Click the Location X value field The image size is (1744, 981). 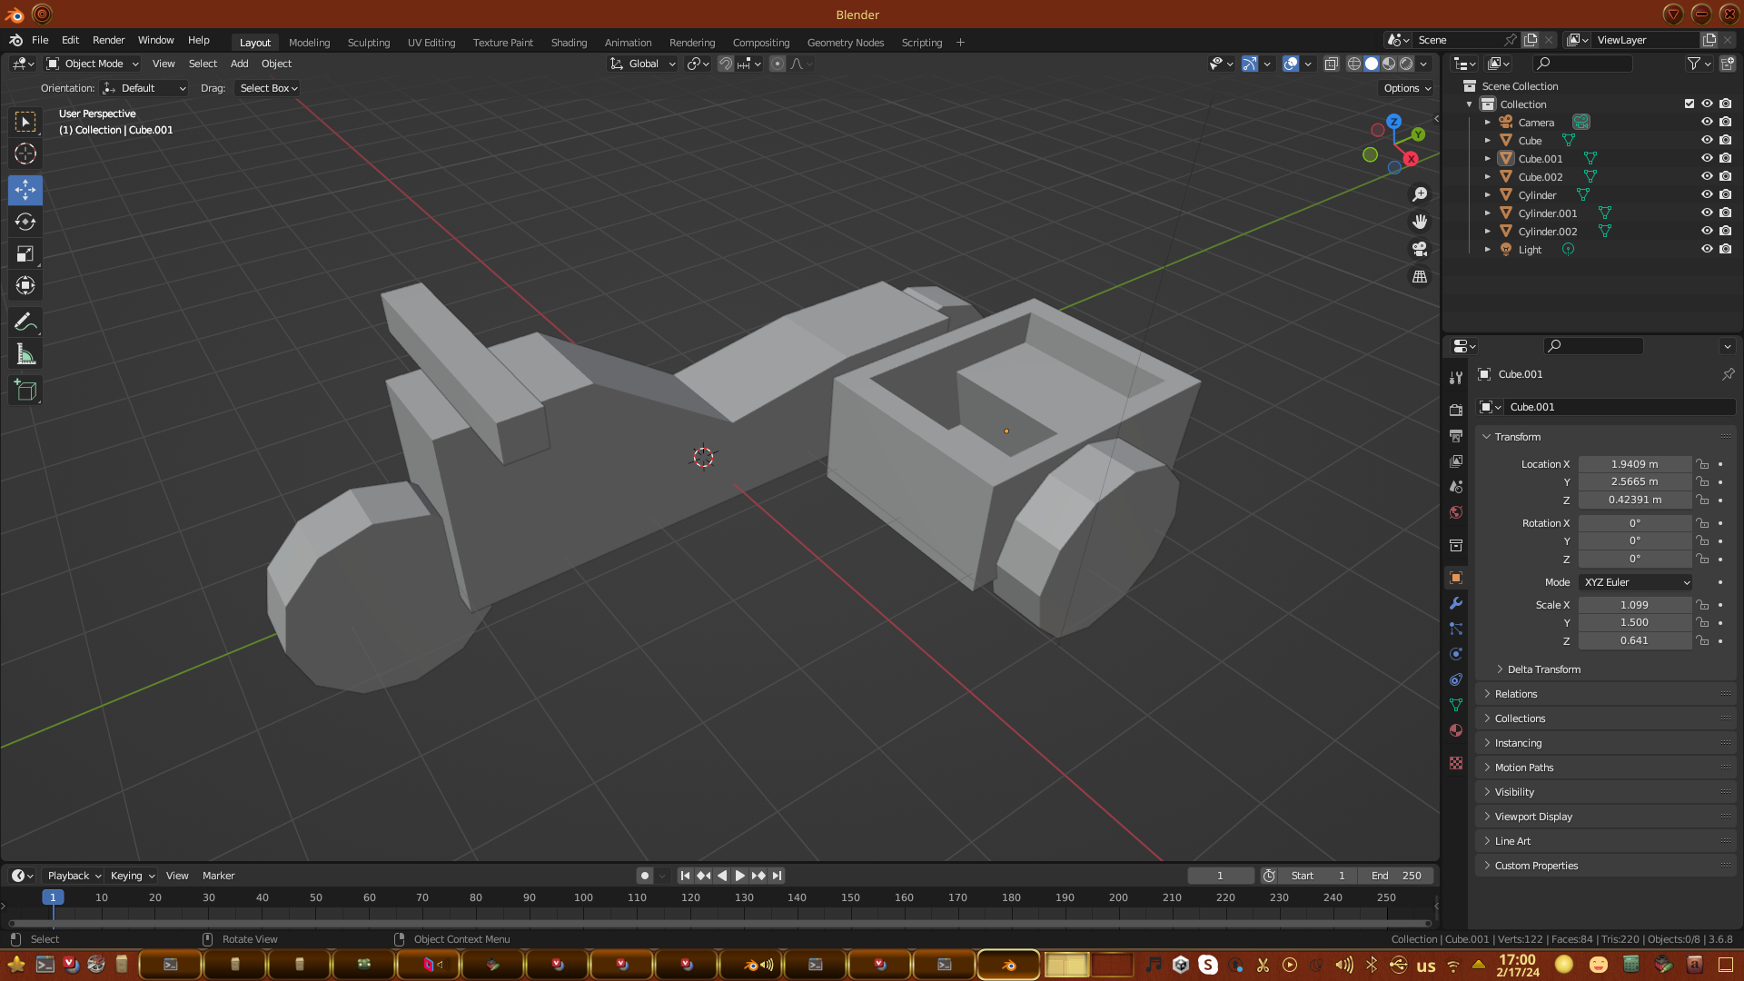point(1634,464)
